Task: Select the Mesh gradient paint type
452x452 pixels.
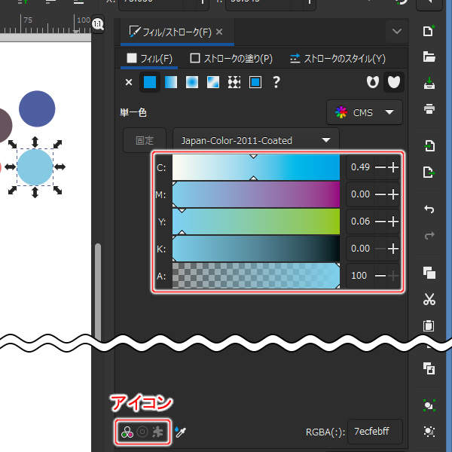Action: click(x=213, y=82)
